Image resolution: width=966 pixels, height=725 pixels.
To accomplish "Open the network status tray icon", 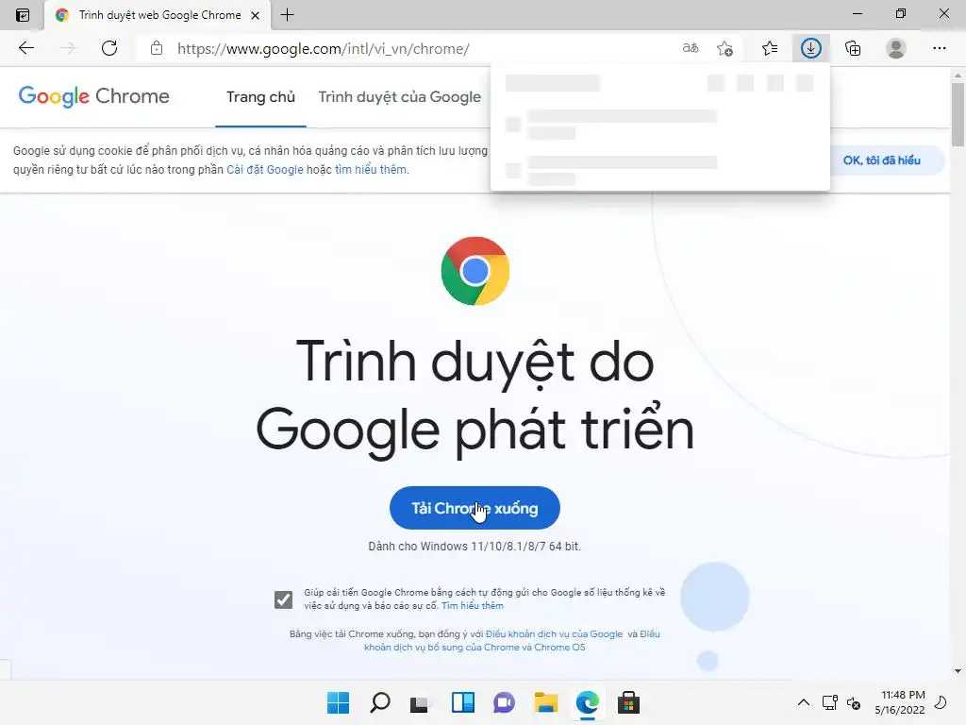I will [830, 702].
